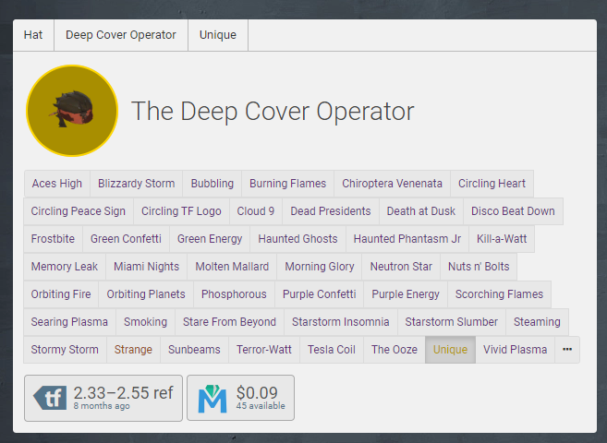Select the Memory Leak effect
Image resolution: width=607 pixels, height=443 pixels.
pos(65,267)
